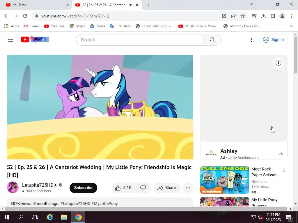Screen dimensions: 298x223
Task: Open notification center icon
Action: point(289,217)
